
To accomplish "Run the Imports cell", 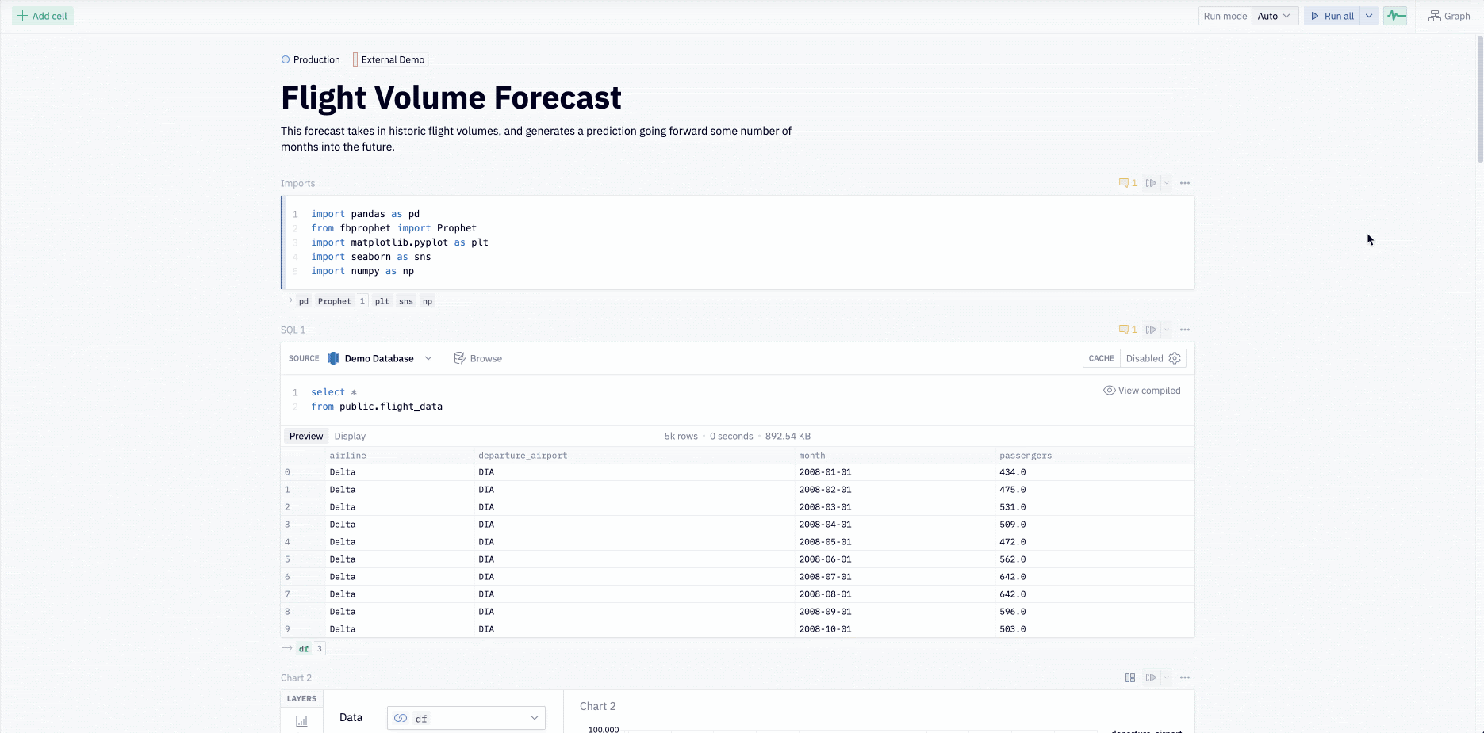I will [1151, 183].
